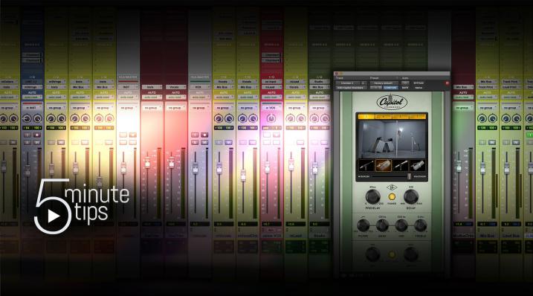The width and height of the screenshot is (533, 296).
Task: Expand the UAD Capitol Chambers insert selector
Action: coord(351,88)
